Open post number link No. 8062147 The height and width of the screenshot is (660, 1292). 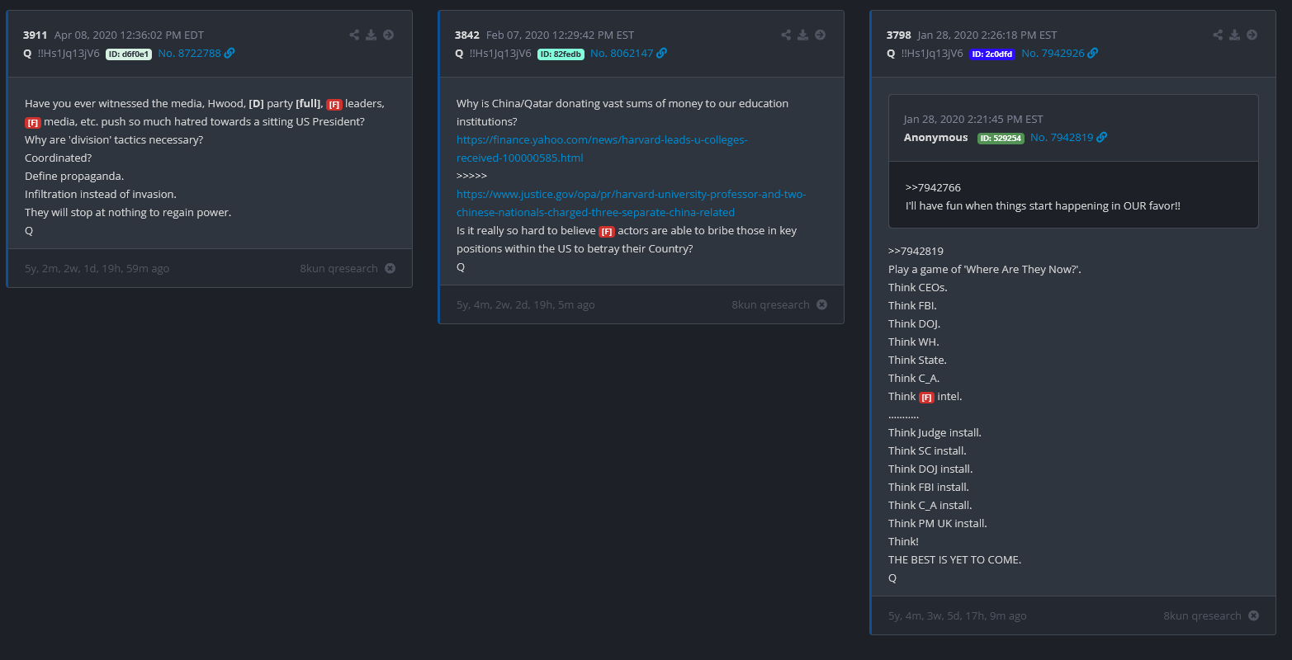coord(622,53)
